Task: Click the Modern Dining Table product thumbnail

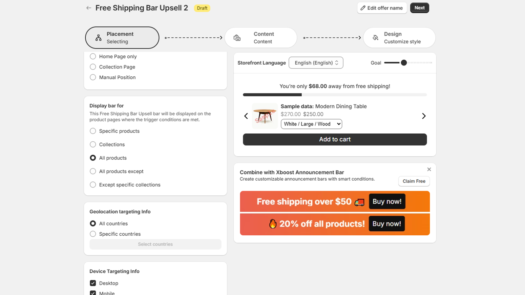Action: (264, 116)
